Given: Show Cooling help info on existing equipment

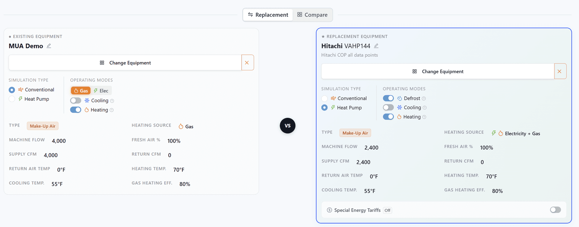Looking at the screenshot, I should (x=112, y=101).
